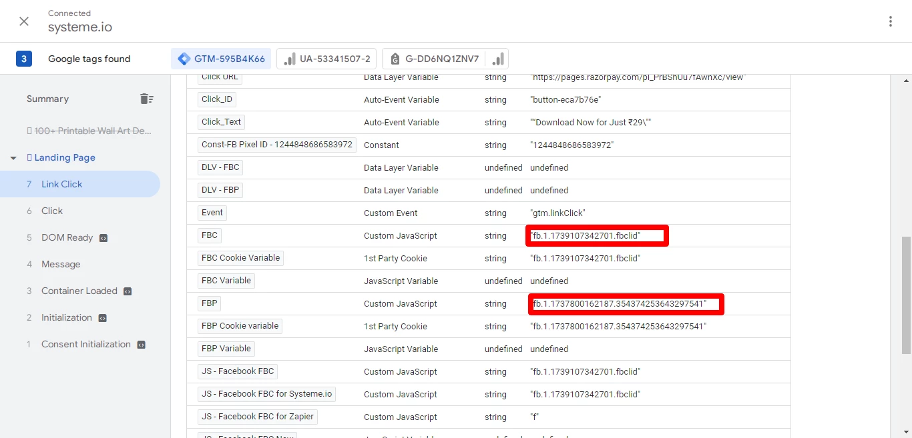Click the code icon beside Container Loaded
This screenshot has width=912, height=438.
point(128,291)
